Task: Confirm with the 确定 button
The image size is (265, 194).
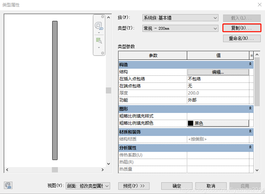Action: pos(177,186)
